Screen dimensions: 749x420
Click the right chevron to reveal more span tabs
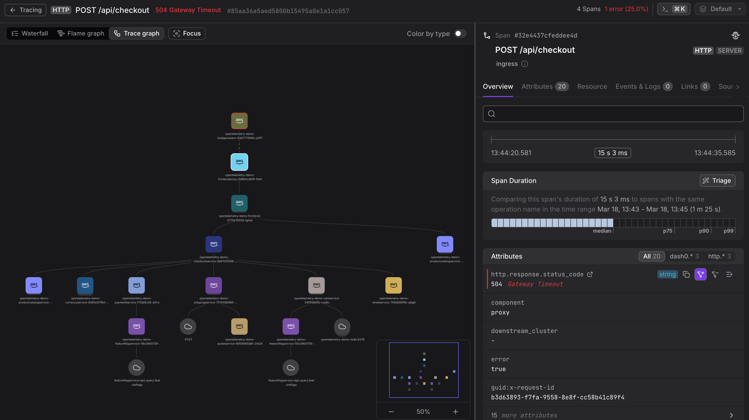(738, 87)
